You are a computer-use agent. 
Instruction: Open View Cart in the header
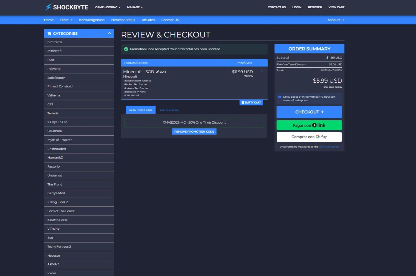(336, 7)
